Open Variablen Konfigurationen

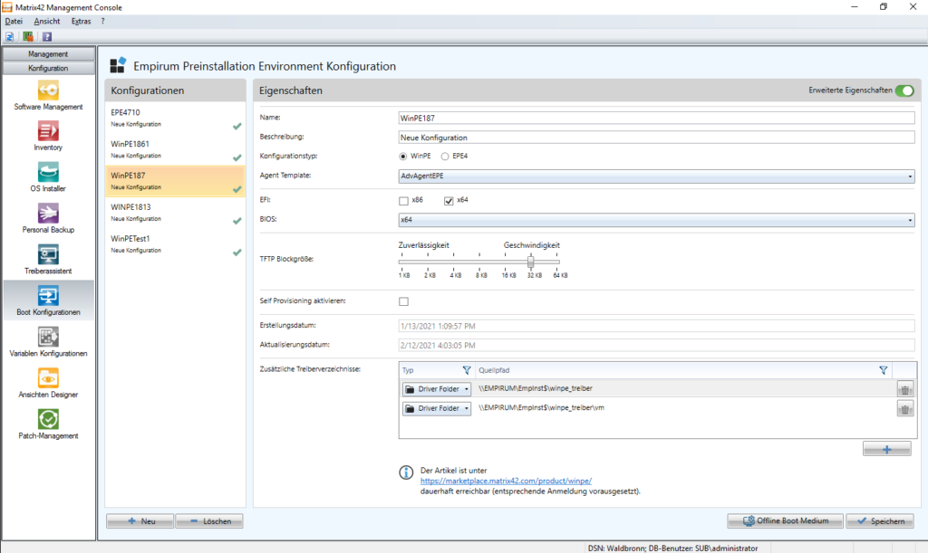coord(48,343)
